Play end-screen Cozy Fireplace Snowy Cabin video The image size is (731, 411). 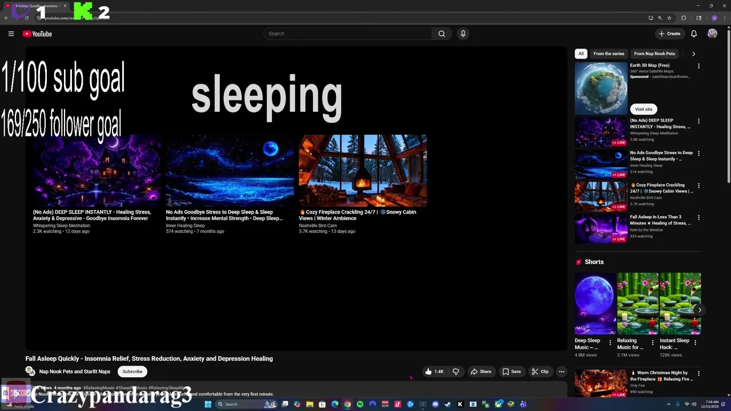point(363,171)
